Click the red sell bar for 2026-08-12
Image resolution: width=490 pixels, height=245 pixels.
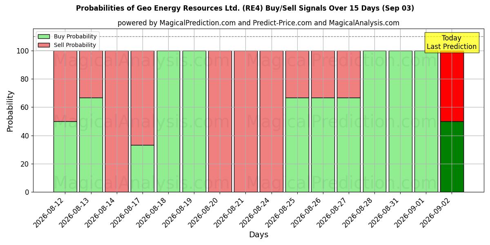tap(65, 86)
